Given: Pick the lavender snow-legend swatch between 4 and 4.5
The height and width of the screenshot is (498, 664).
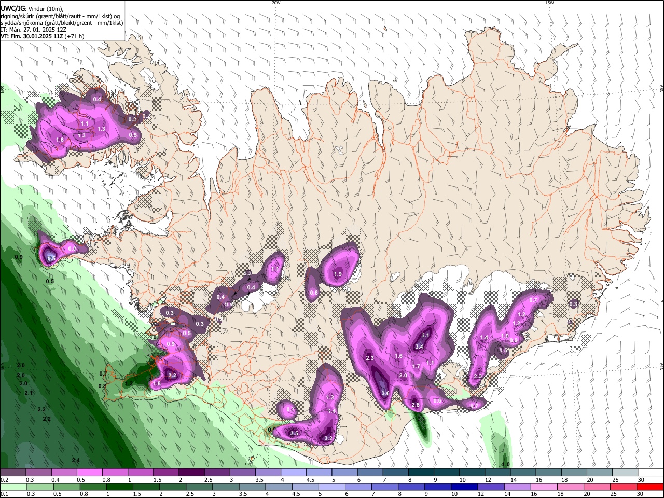Looking at the screenshot, I should [294, 473].
